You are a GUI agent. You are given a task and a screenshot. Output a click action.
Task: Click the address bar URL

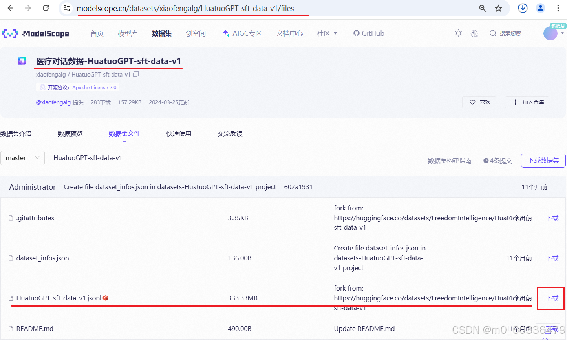(x=185, y=8)
